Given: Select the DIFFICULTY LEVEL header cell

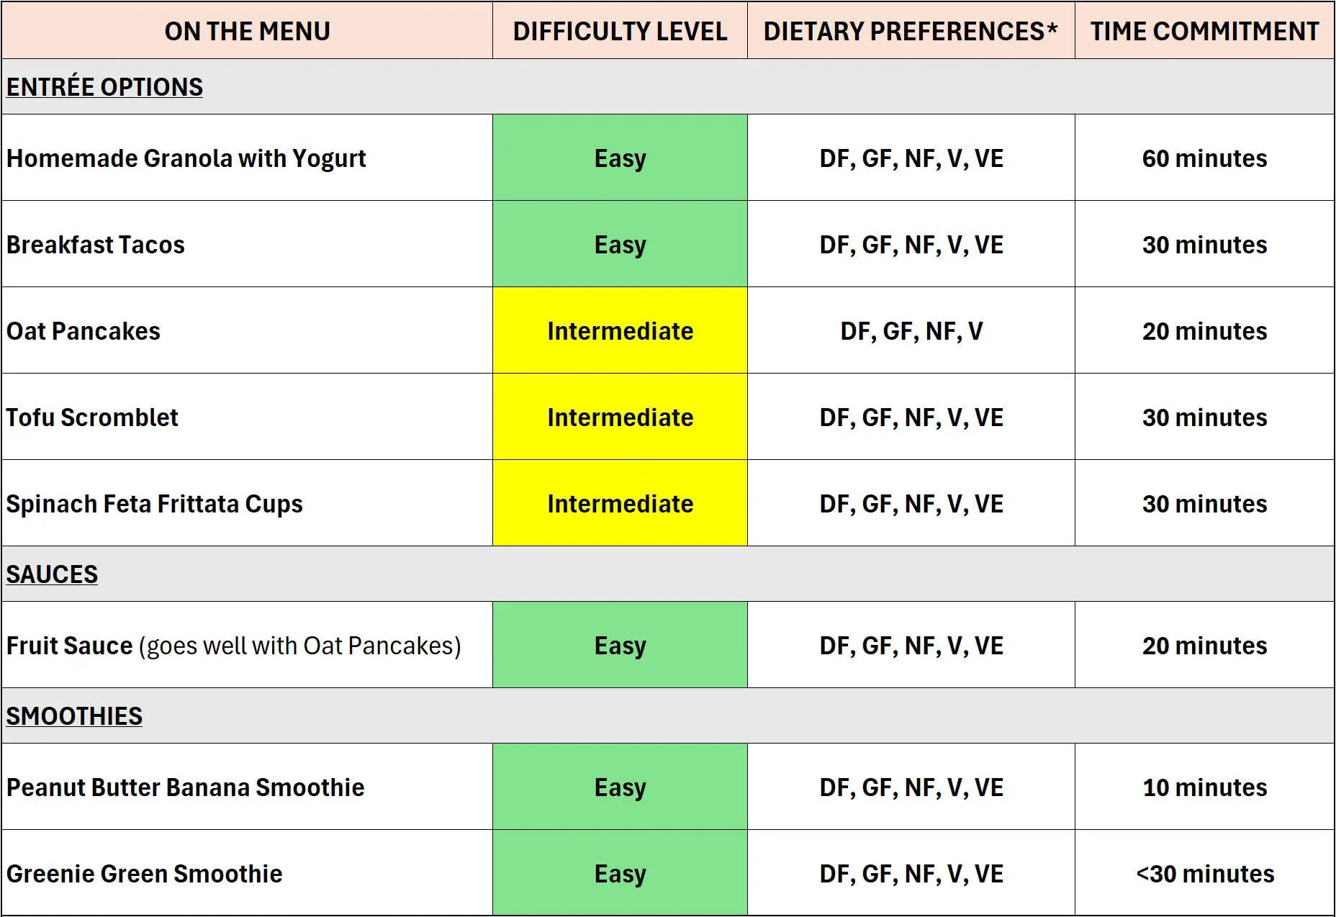Looking at the screenshot, I should click(x=620, y=31).
